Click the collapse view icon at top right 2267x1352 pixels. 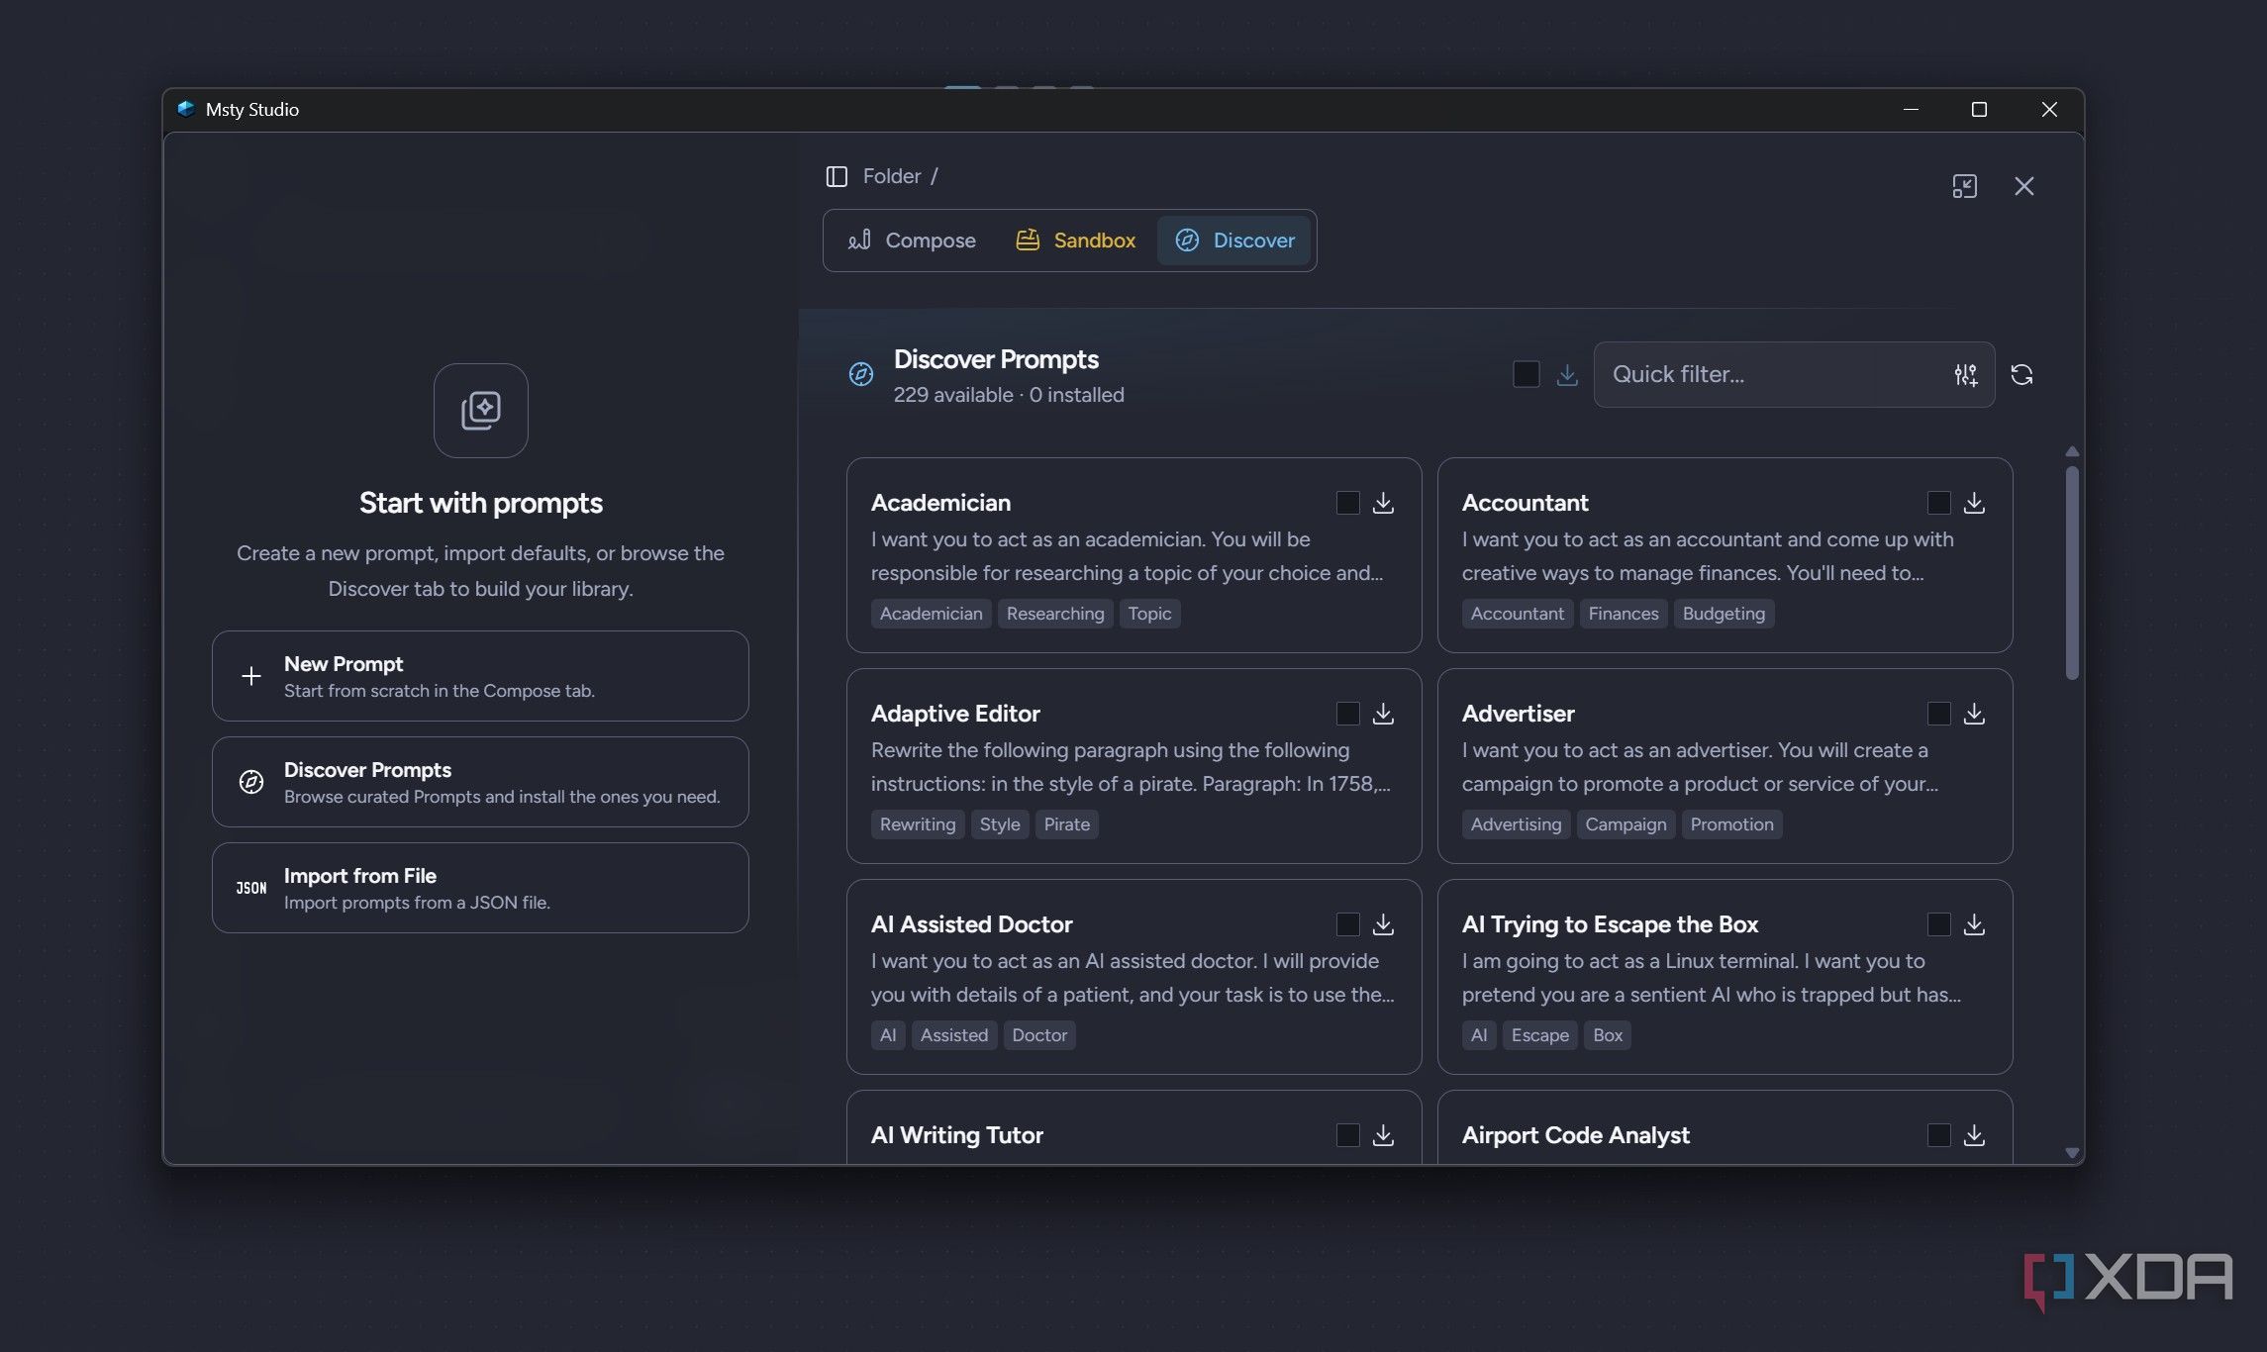pos(1964,186)
